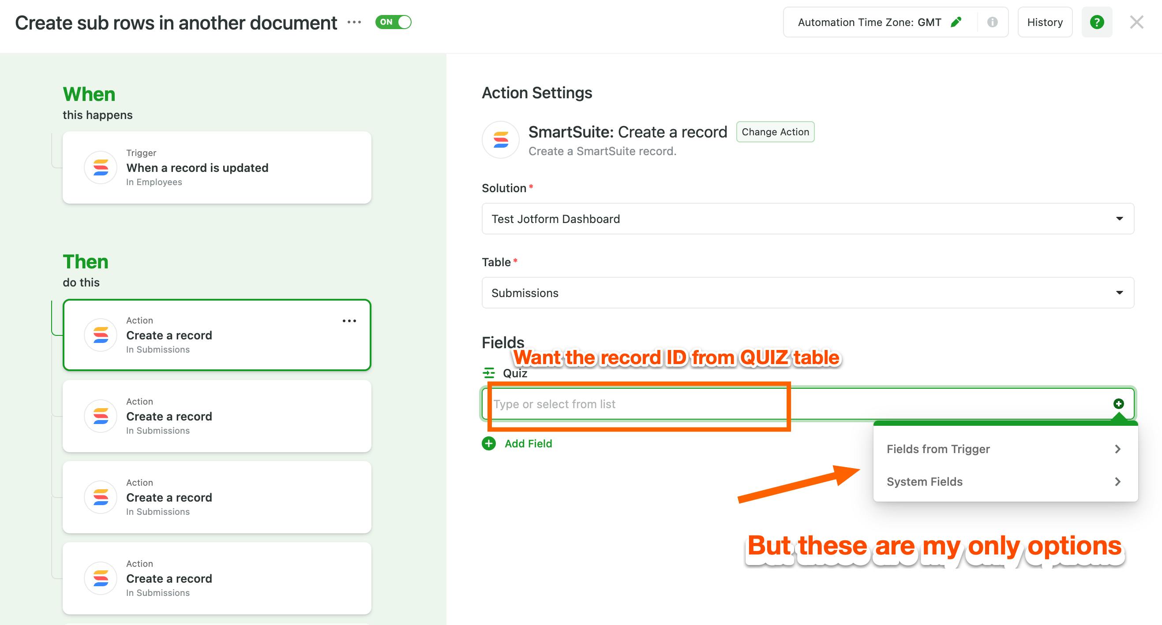1162x625 pixels.
Task: Open the Table dropdown 'Submissions'
Action: (808, 293)
